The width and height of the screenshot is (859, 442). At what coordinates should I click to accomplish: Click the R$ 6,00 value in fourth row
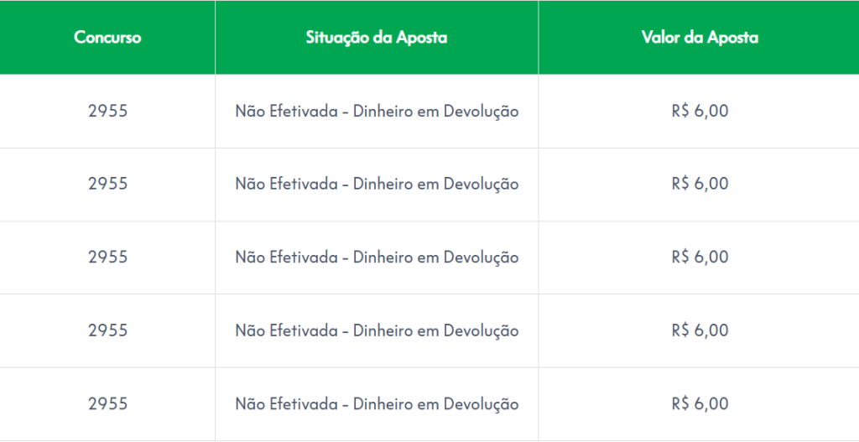pyautogui.click(x=700, y=330)
